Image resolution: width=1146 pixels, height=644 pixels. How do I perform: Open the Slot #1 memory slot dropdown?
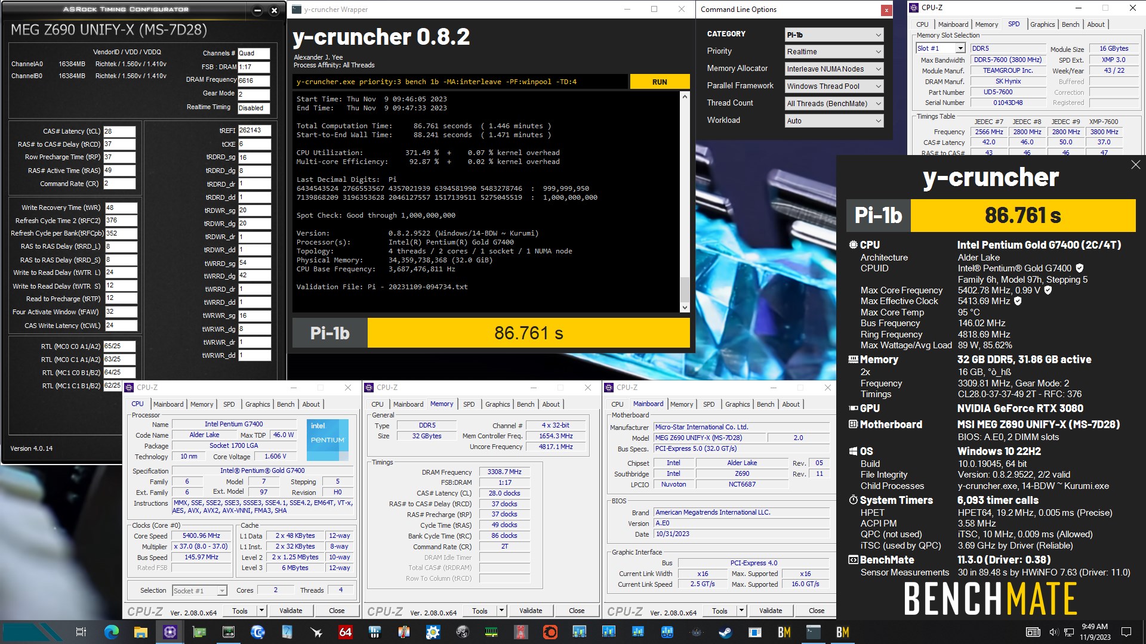click(x=941, y=48)
